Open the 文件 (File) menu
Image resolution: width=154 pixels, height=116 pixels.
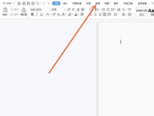click(x=8, y=4)
